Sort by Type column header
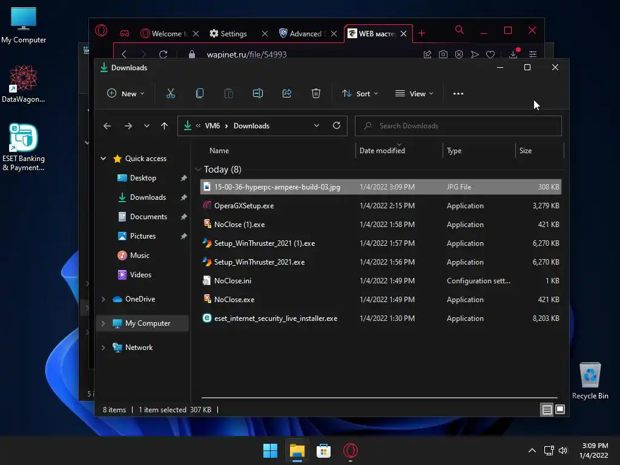The width and height of the screenshot is (620, 465). click(x=454, y=151)
